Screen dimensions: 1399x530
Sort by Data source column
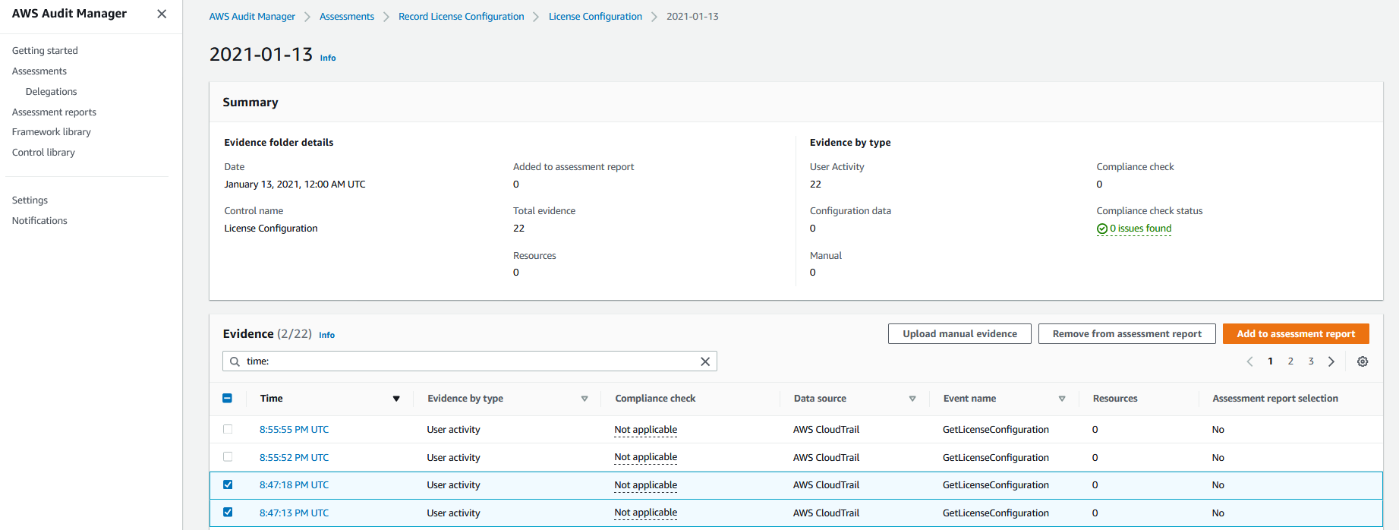point(912,399)
